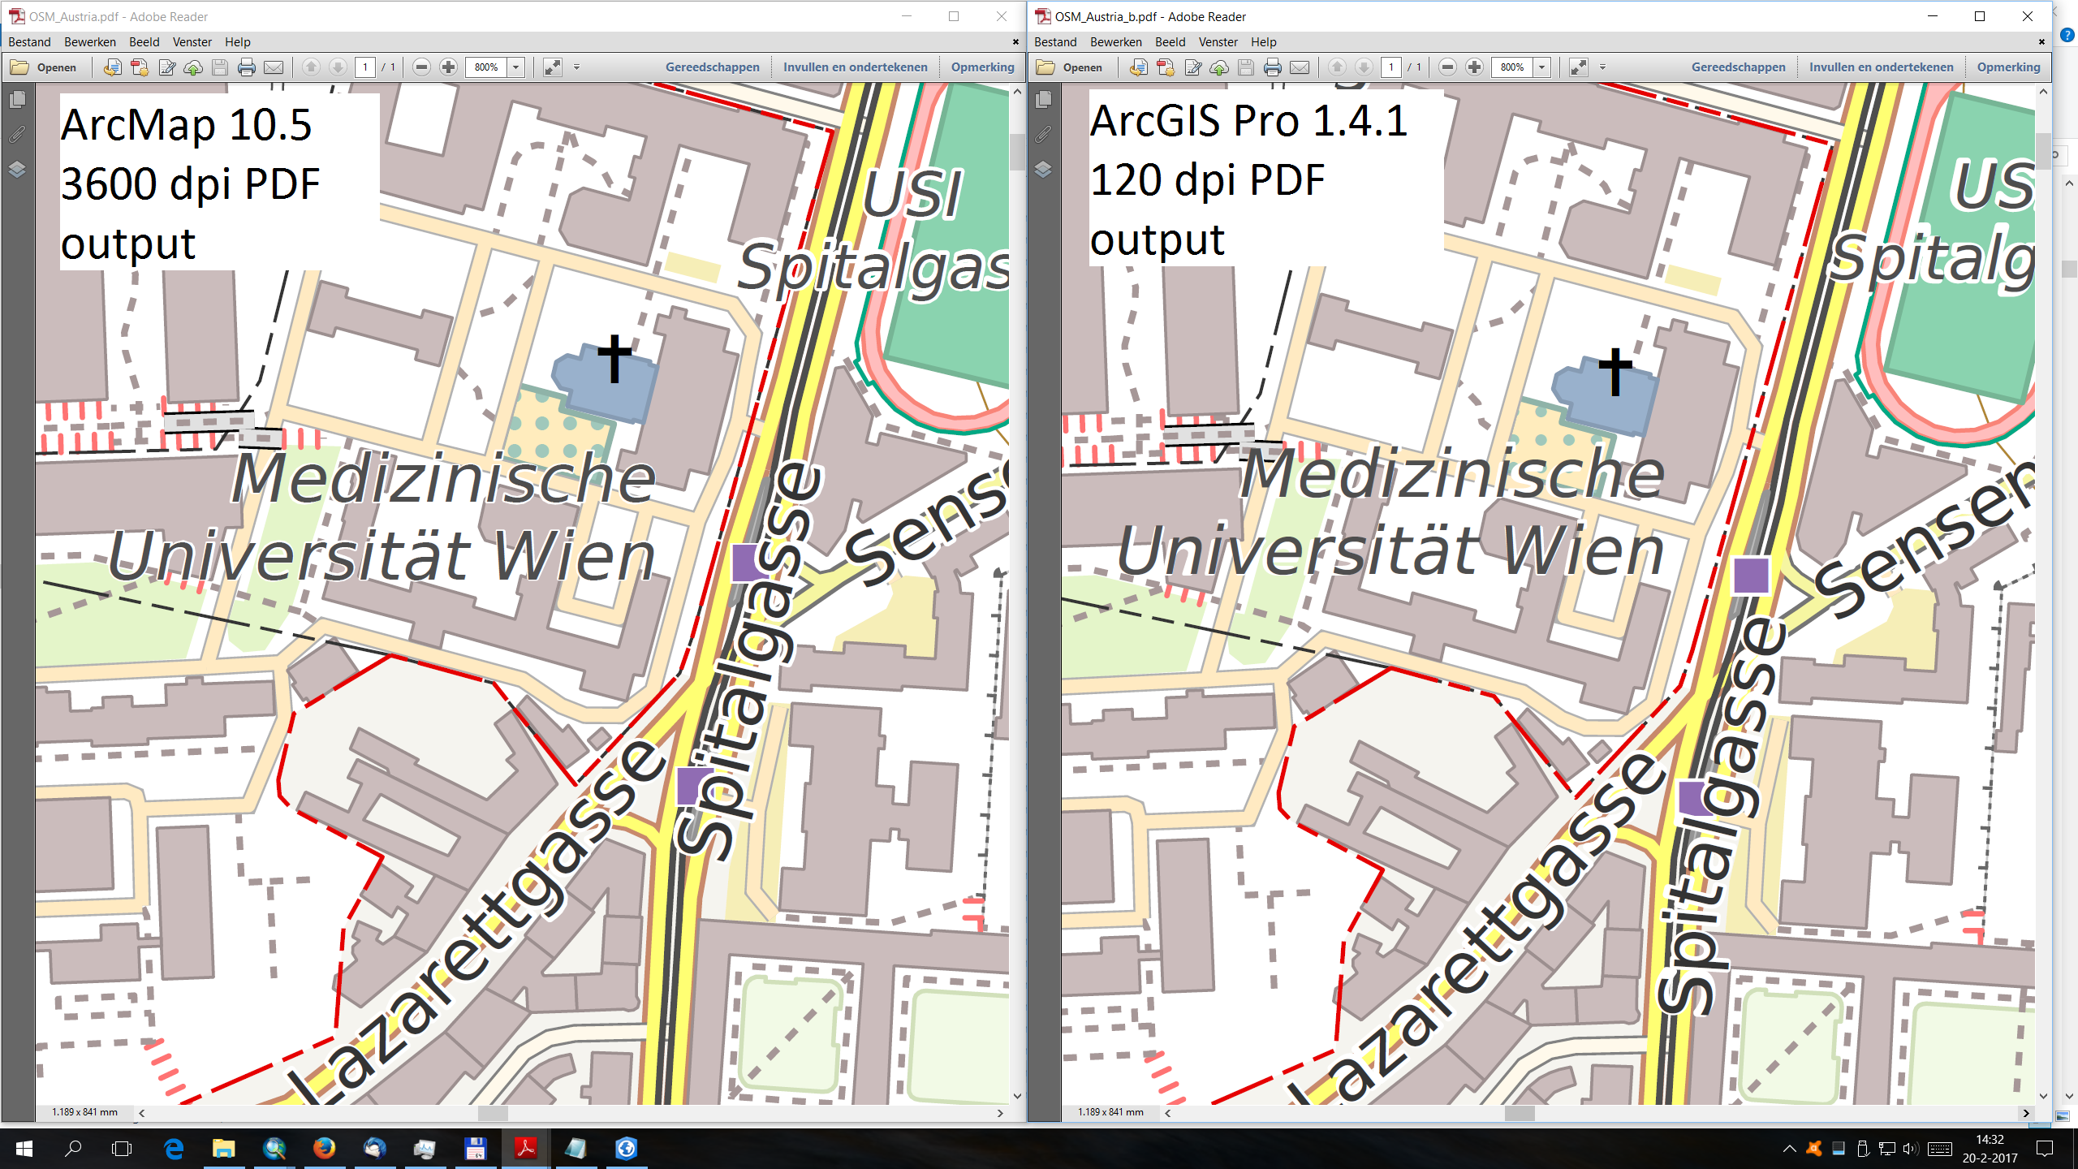Viewport: 2078px width, 1169px height.
Task: Open Task View from the taskbar
Action: point(122,1149)
